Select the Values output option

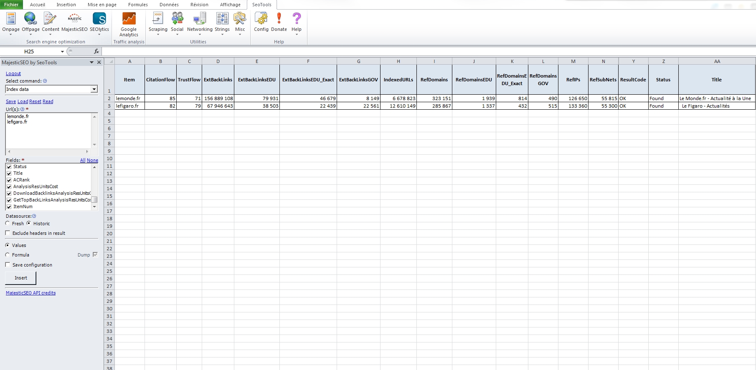point(8,245)
